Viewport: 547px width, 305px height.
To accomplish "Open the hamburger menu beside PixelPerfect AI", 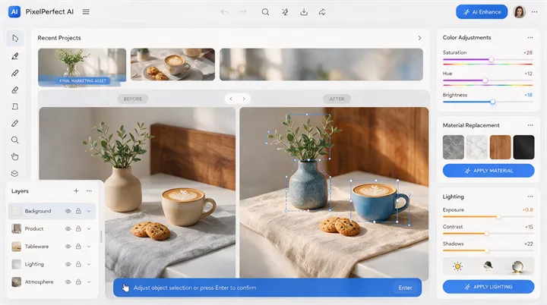I will pyautogui.click(x=86, y=12).
